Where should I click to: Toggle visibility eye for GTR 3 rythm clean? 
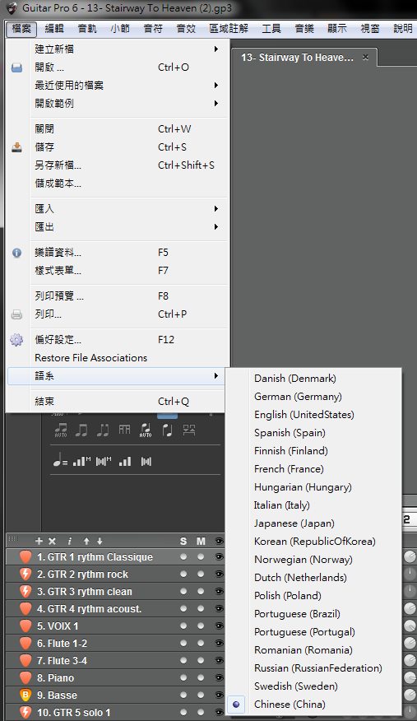pyautogui.click(x=219, y=591)
